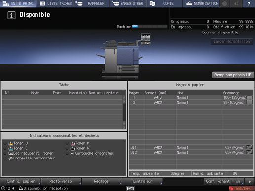Click the Bac récupérat. toner status indicator
Viewport: 255px width, 191px height.
[5, 153]
